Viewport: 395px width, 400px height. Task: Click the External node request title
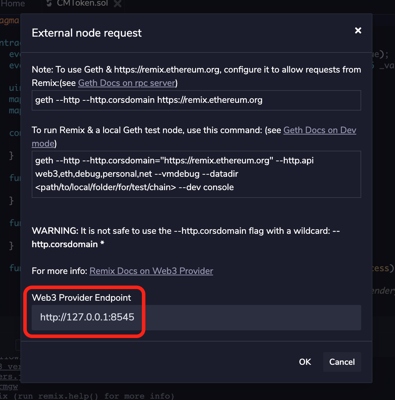87,33
